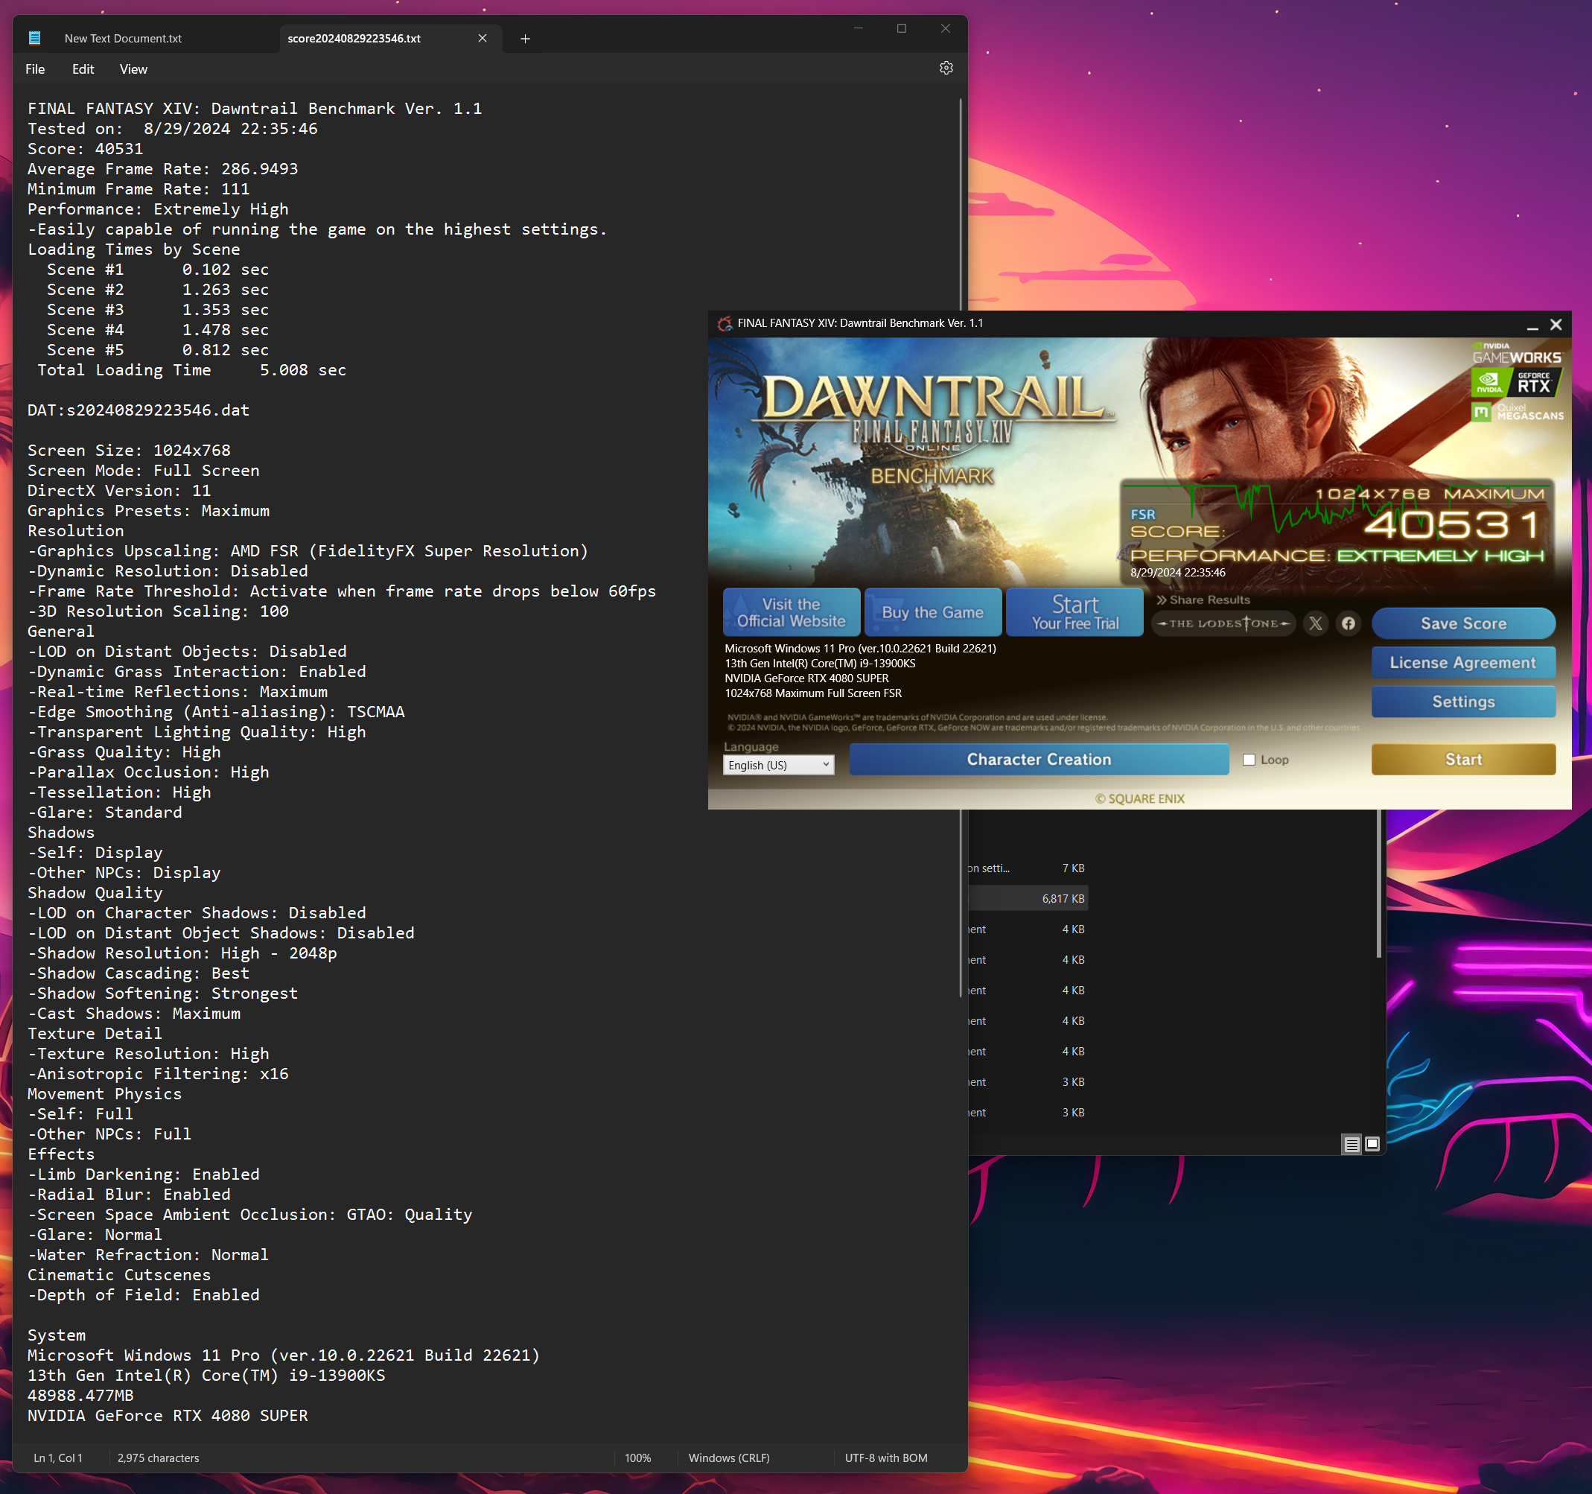
Task: Click Ln 1, Col 1 status indicator
Action: (57, 1458)
